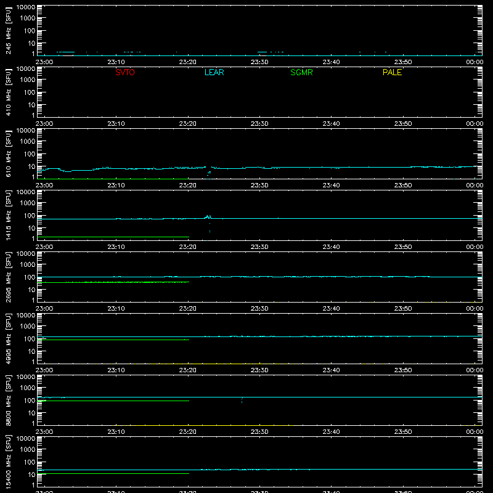Click the green SGMR station label
This screenshot has width=493, height=493.
pos(301,72)
